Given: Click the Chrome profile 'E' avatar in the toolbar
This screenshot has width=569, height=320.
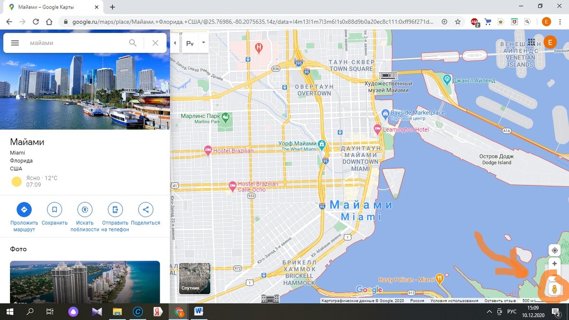Looking at the screenshot, I should 546,22.
